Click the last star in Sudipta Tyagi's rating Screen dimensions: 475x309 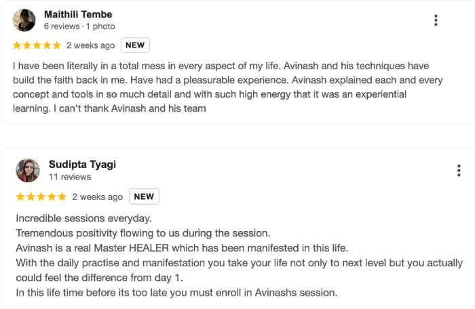pos(62,197)
